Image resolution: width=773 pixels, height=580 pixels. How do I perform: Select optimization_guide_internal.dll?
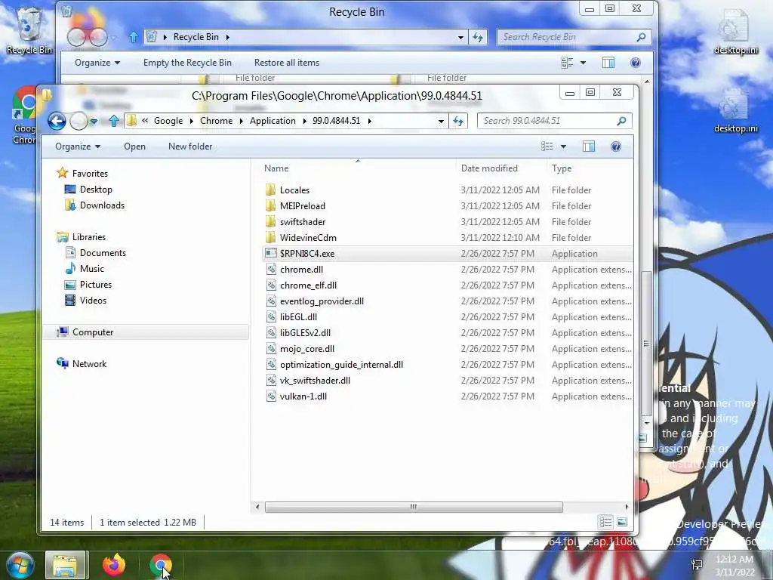[342, 365]
